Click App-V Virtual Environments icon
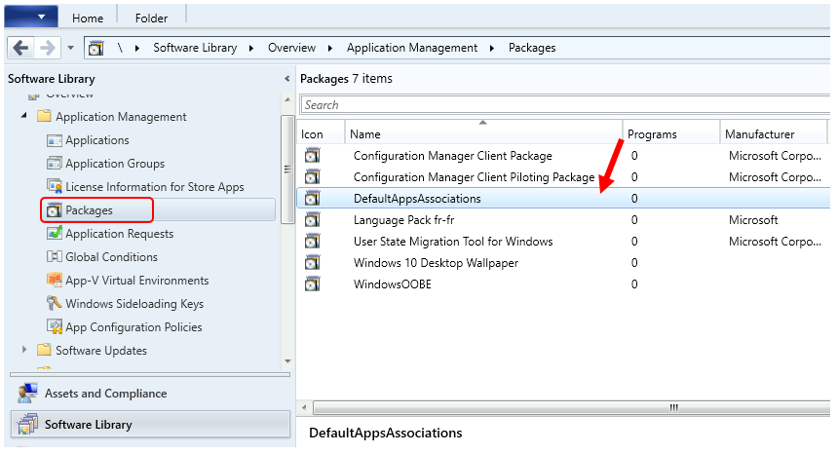 click(54, 280)
